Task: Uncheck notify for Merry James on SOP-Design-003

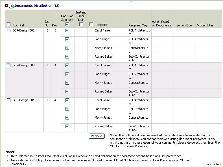Action: pos(67,83)
